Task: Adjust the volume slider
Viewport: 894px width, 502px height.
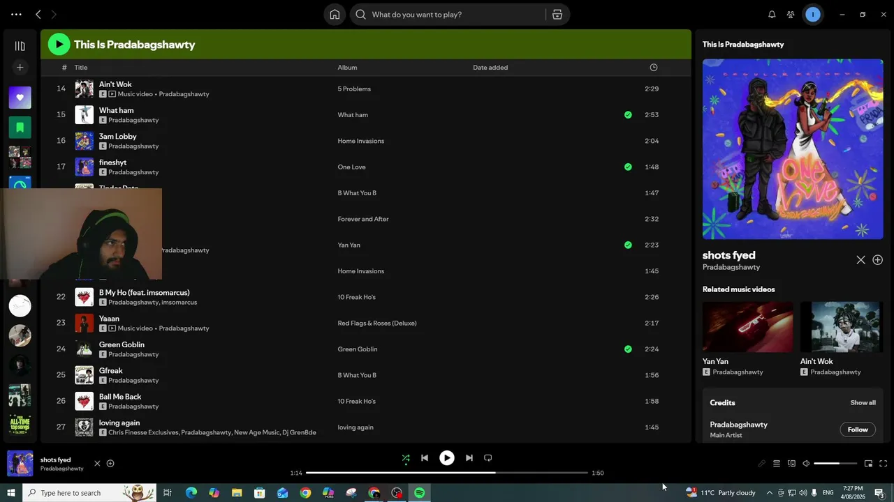Action: pos(835,464)
